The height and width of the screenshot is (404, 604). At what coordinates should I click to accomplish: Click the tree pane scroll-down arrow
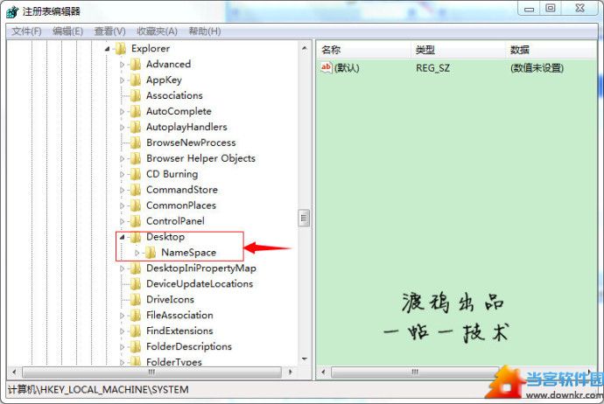pyautogui.click(x=305, y=359)
